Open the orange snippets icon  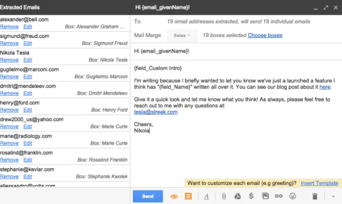click(x=188, y=196)
